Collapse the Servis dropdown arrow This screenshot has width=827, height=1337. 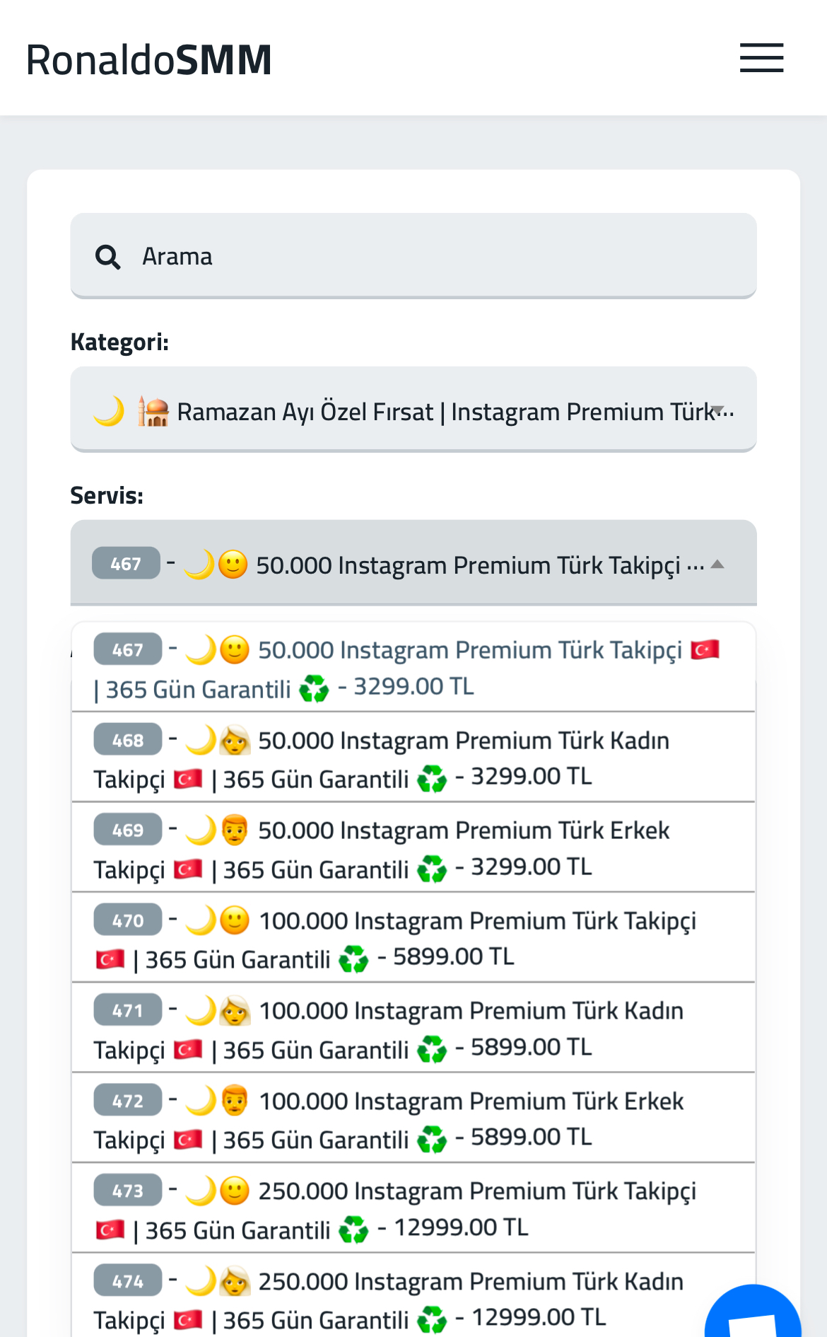(717, 565)
